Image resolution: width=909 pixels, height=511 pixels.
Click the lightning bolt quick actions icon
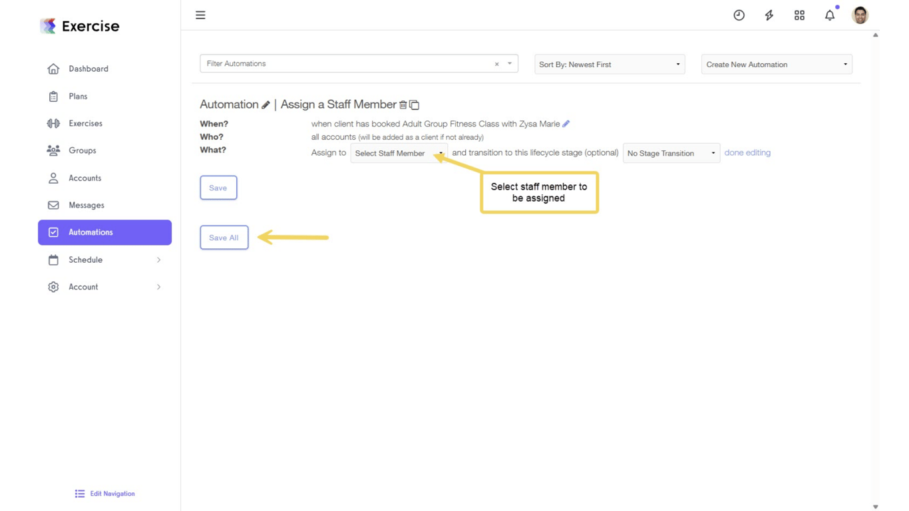point(769,15)
